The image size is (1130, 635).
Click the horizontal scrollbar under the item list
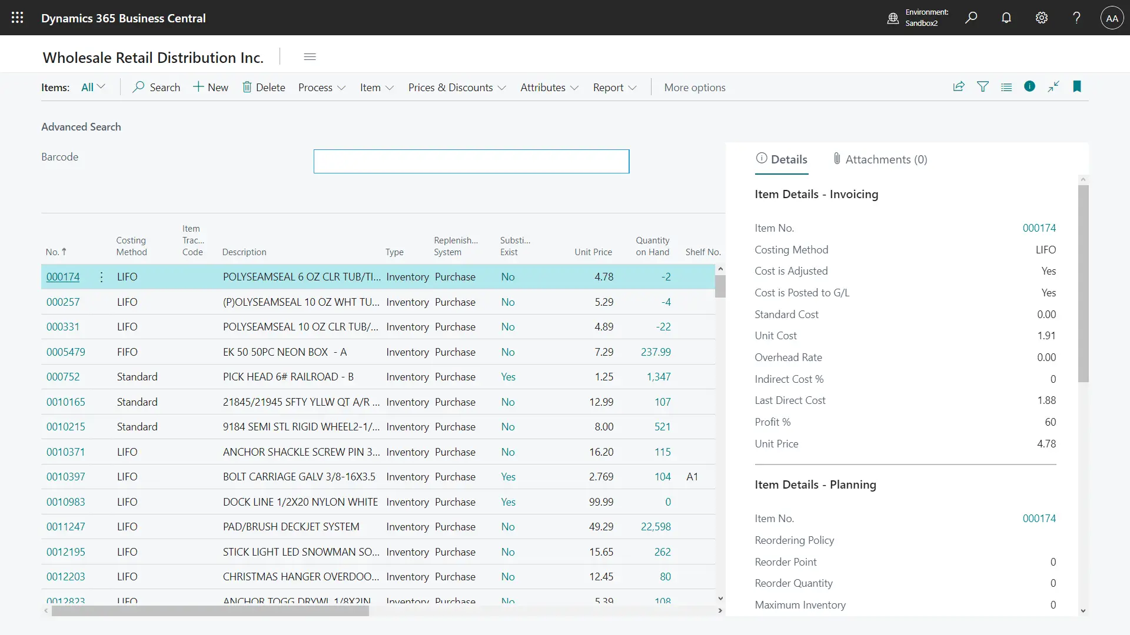[210, 611]
